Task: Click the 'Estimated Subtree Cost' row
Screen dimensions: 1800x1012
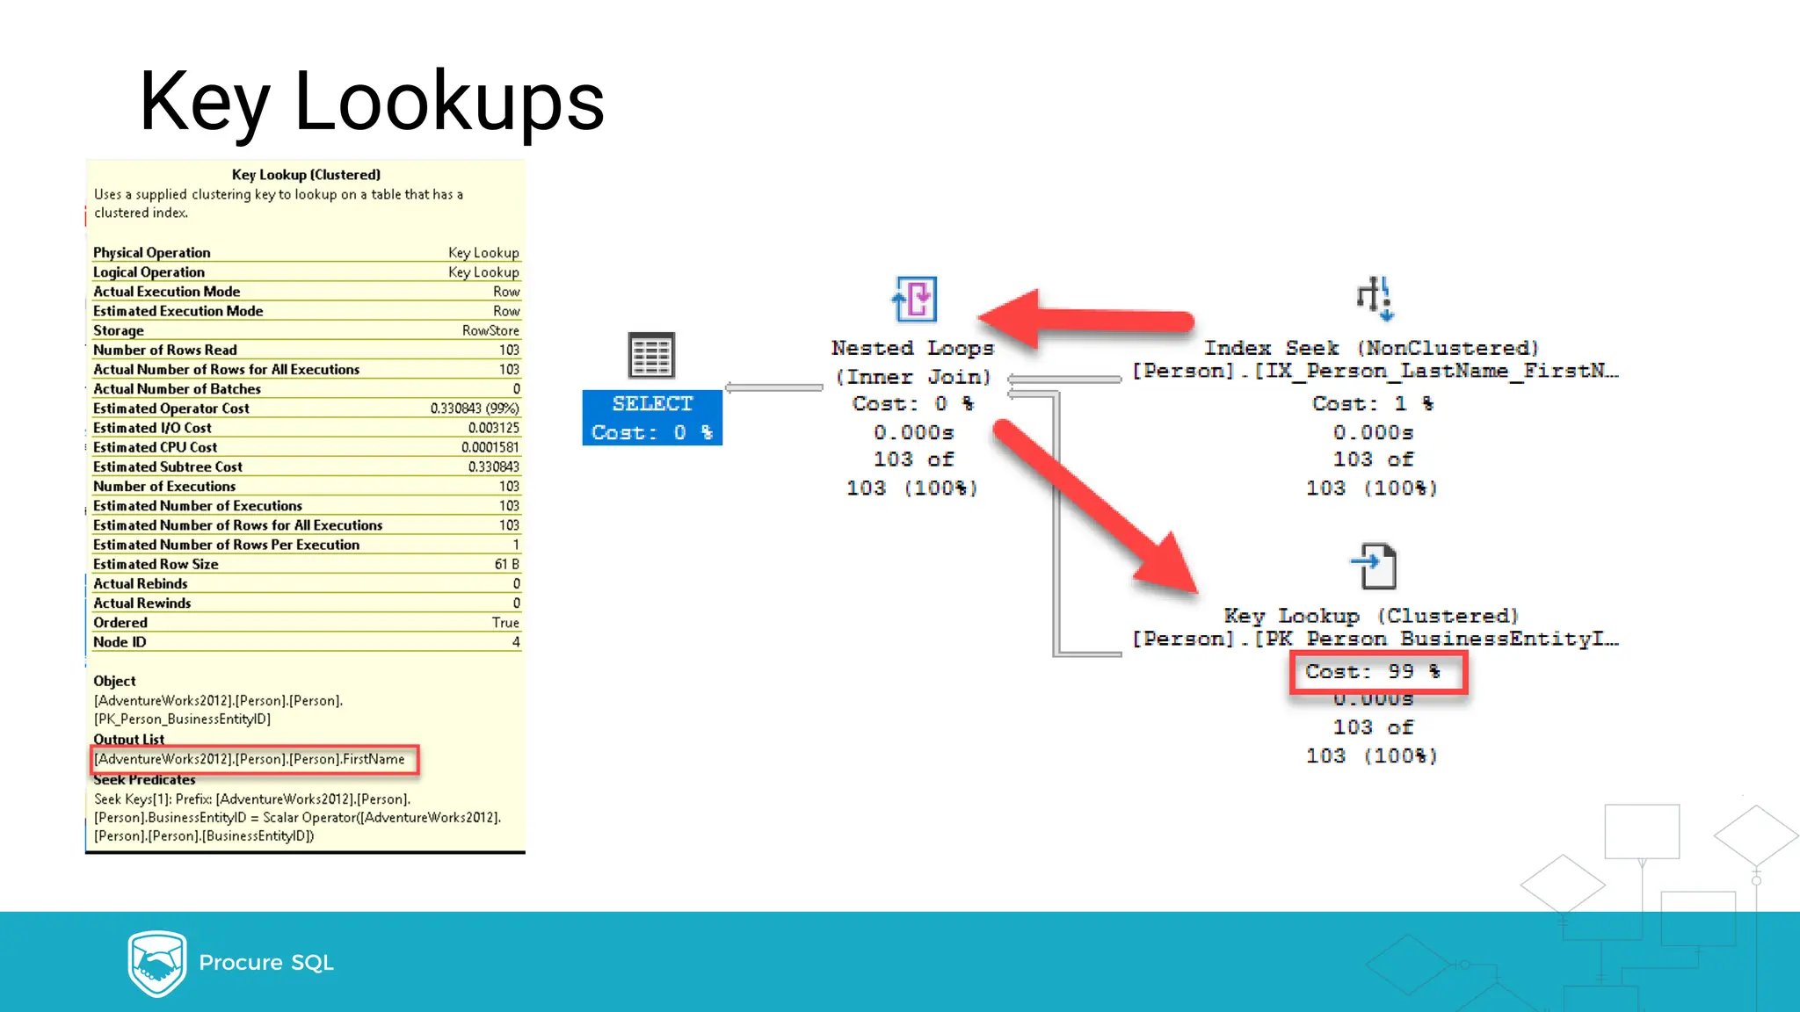Action: pos(306,466)
